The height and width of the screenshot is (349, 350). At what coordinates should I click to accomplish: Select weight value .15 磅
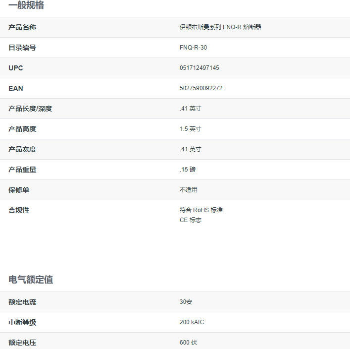click(188, 170)
